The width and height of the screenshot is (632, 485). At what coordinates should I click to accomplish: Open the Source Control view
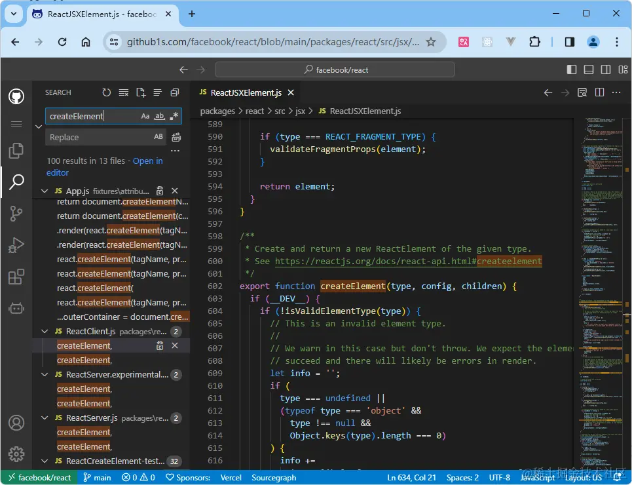(16, 214)
